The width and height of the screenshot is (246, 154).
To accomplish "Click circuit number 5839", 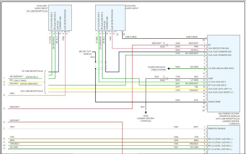I will click(x=178, y=80).
